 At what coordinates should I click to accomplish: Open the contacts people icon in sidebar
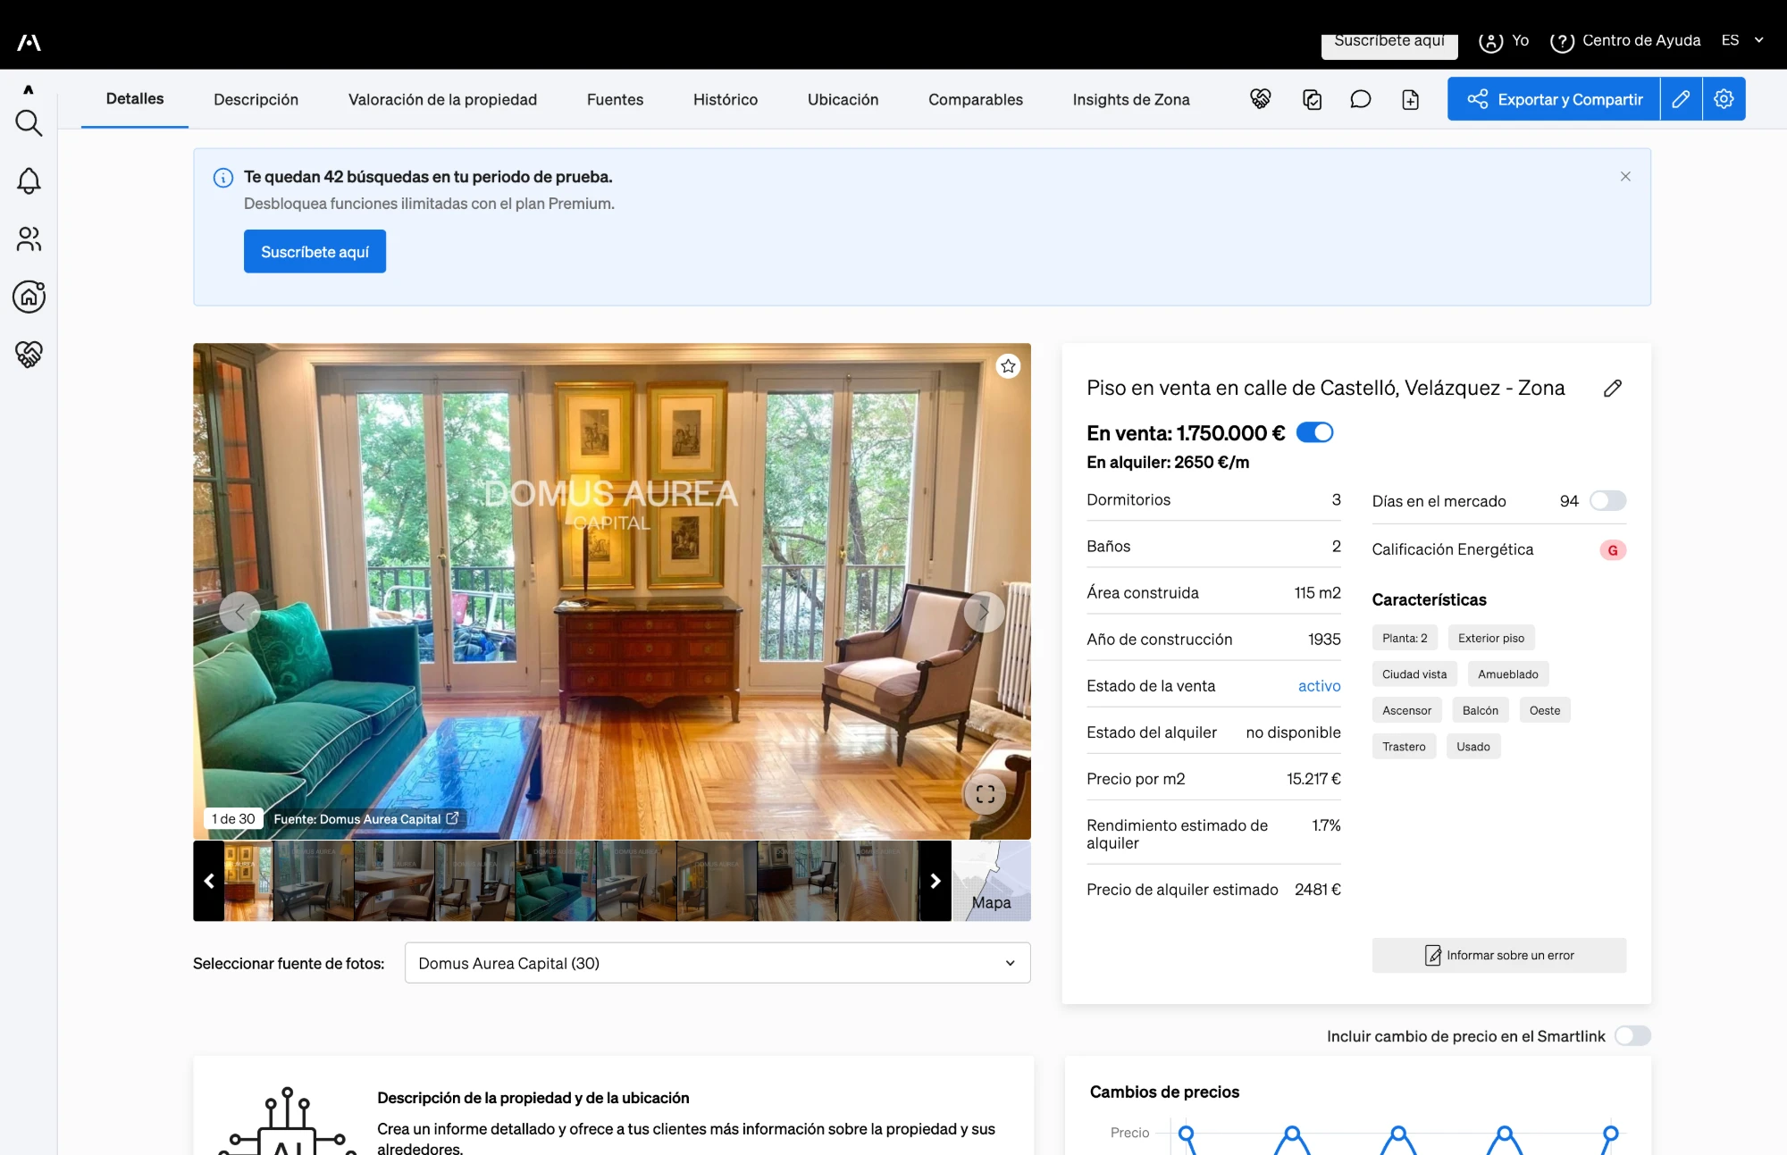point(29,239)
